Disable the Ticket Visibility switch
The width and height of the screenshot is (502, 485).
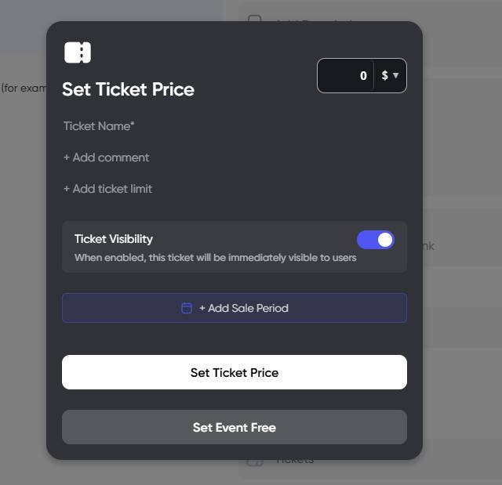(375, 240)
